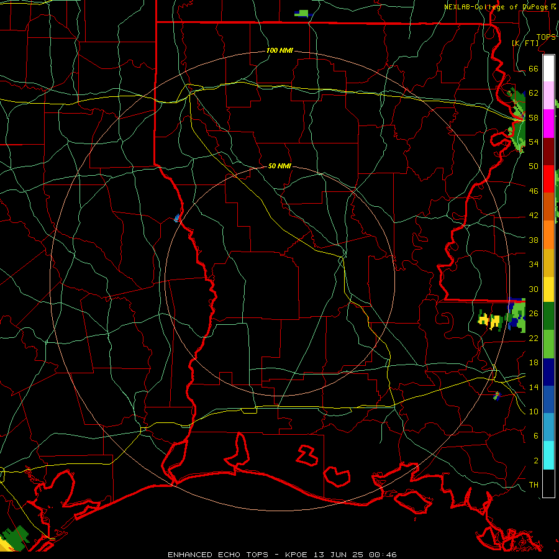The image size is (559, 559).
Task: Pick the bright red legend band
Action: [548, 179]
